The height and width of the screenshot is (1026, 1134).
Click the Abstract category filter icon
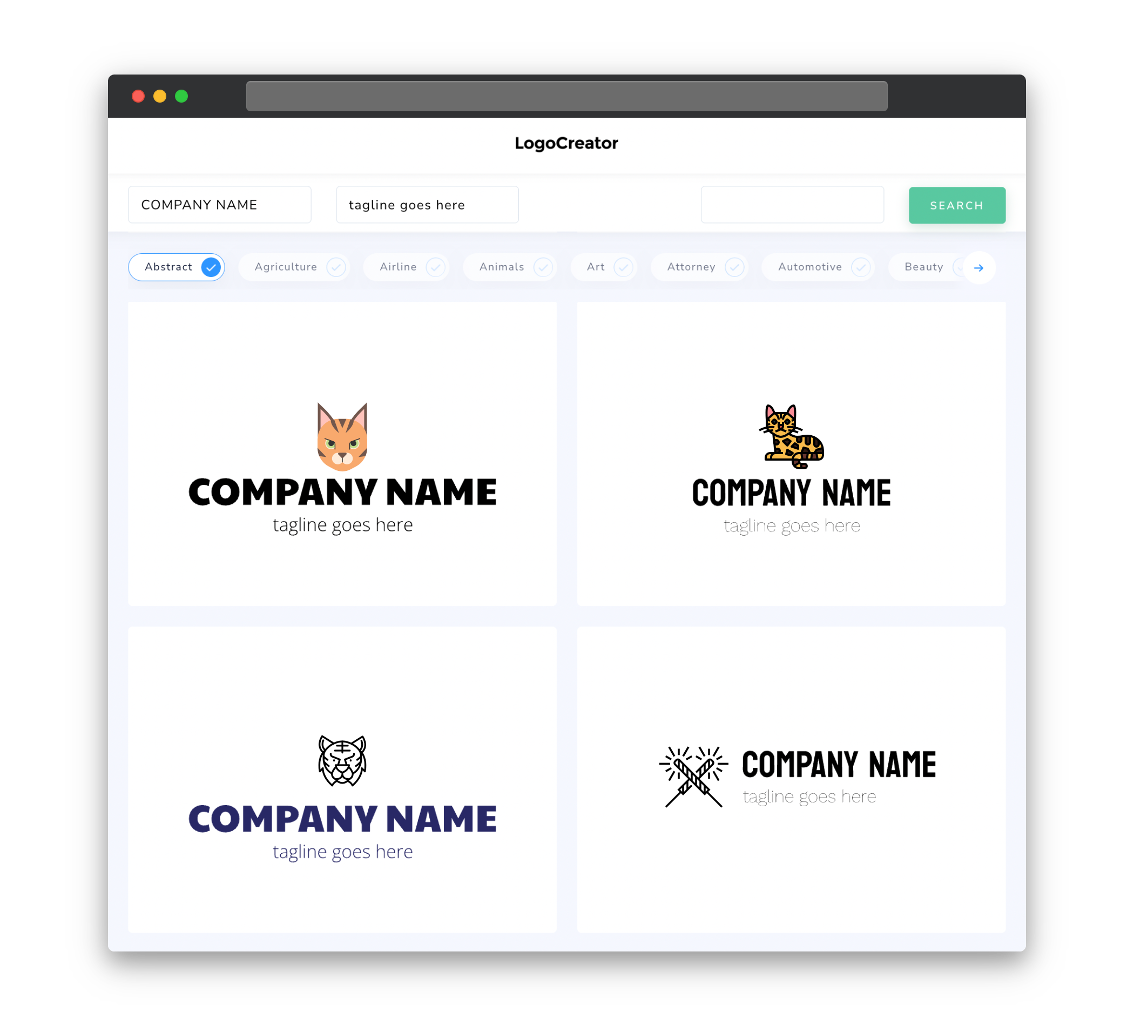[x=211, y=267]
